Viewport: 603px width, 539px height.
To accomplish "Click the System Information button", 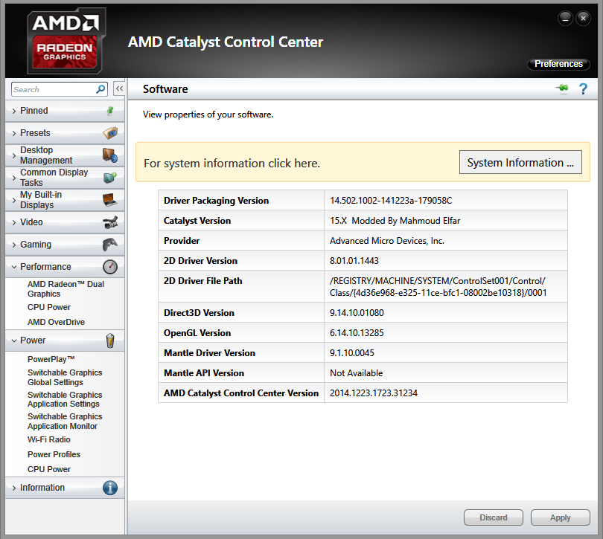I will pos(520,162).
